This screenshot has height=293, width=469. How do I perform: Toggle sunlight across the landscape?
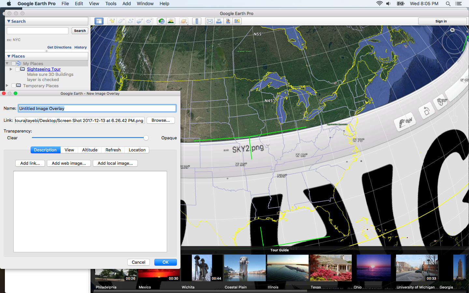(x=171, y=21)
